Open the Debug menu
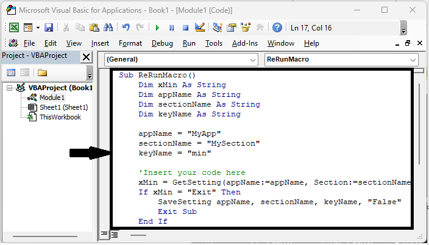This screenshot has height=245, width=429. tap(162, 43)
